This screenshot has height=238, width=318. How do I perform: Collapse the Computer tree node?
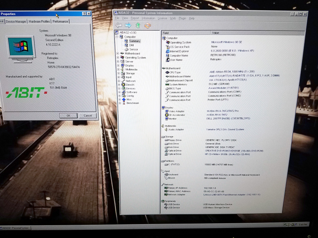(x=117, y=37)
